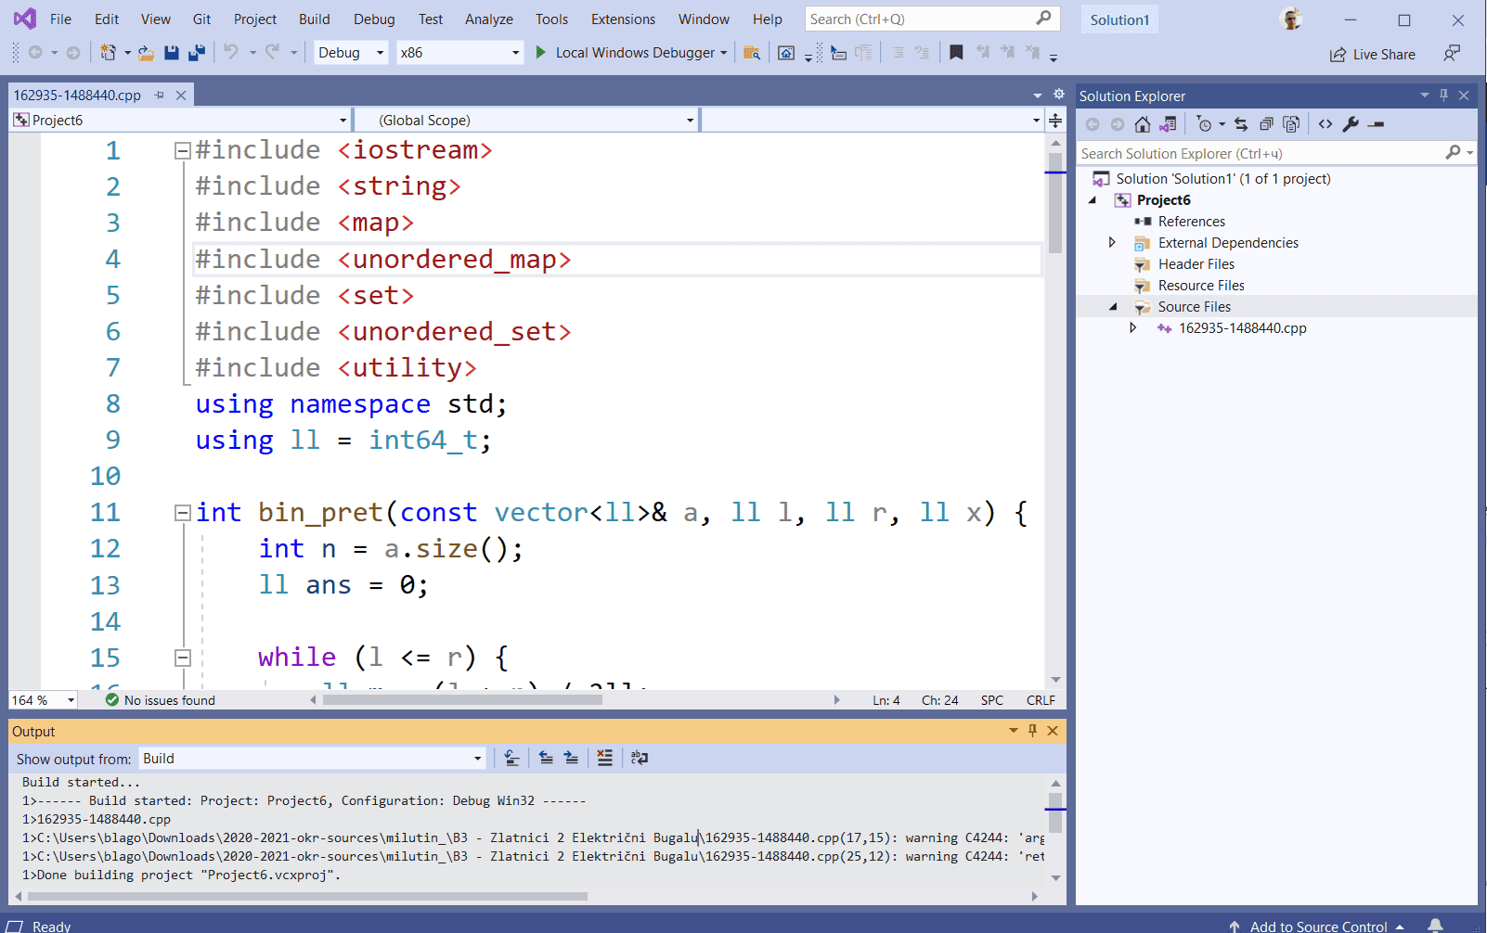Screen dimensions: 1487x933
Task: Toggle word wrap in the Output window
Action: tap(640, 758)
